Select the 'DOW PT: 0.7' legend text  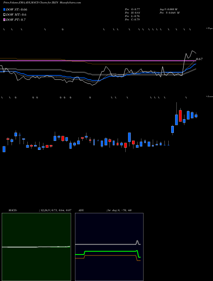click(16, 20)
